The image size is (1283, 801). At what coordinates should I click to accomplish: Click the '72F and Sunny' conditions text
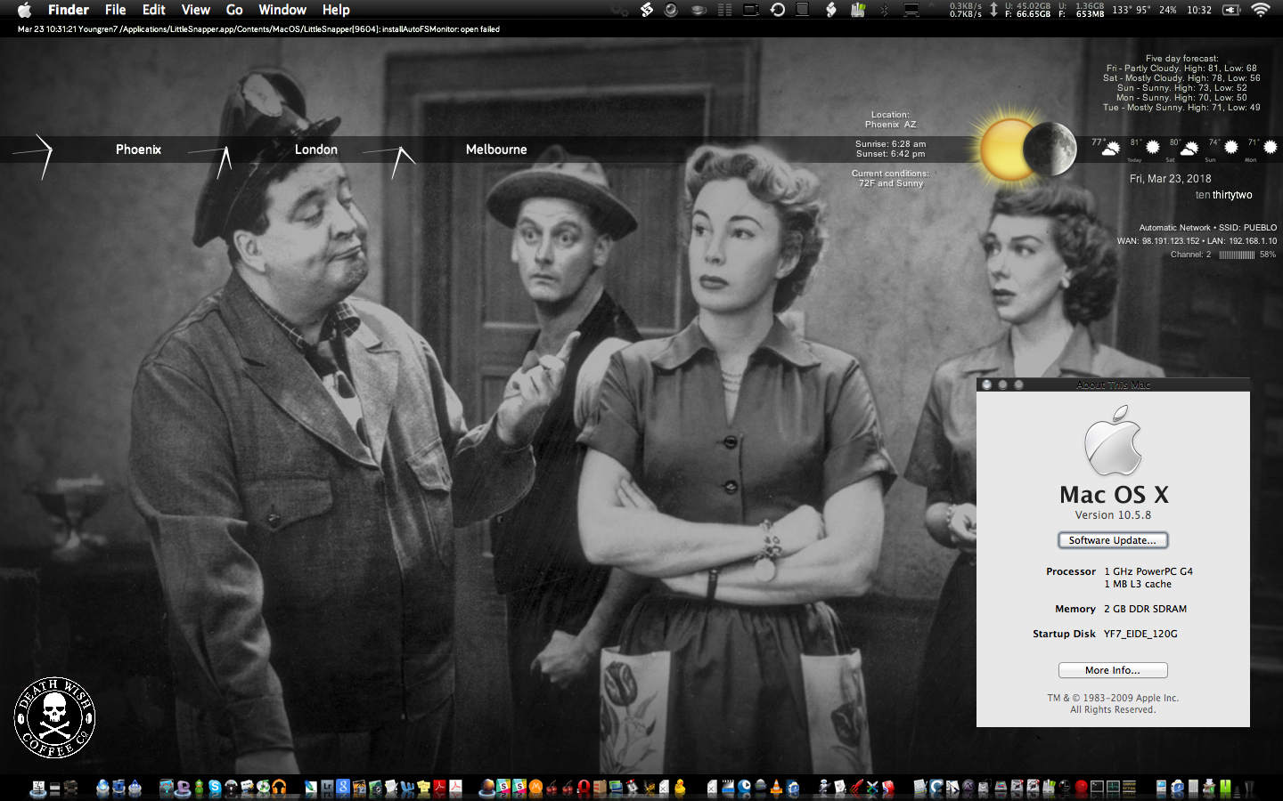coord(891,183)
